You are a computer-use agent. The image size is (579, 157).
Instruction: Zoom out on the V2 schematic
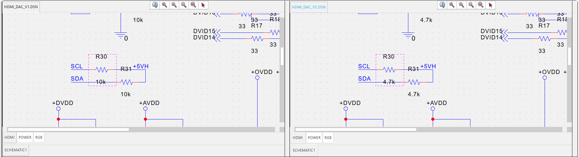click(461, 5)
